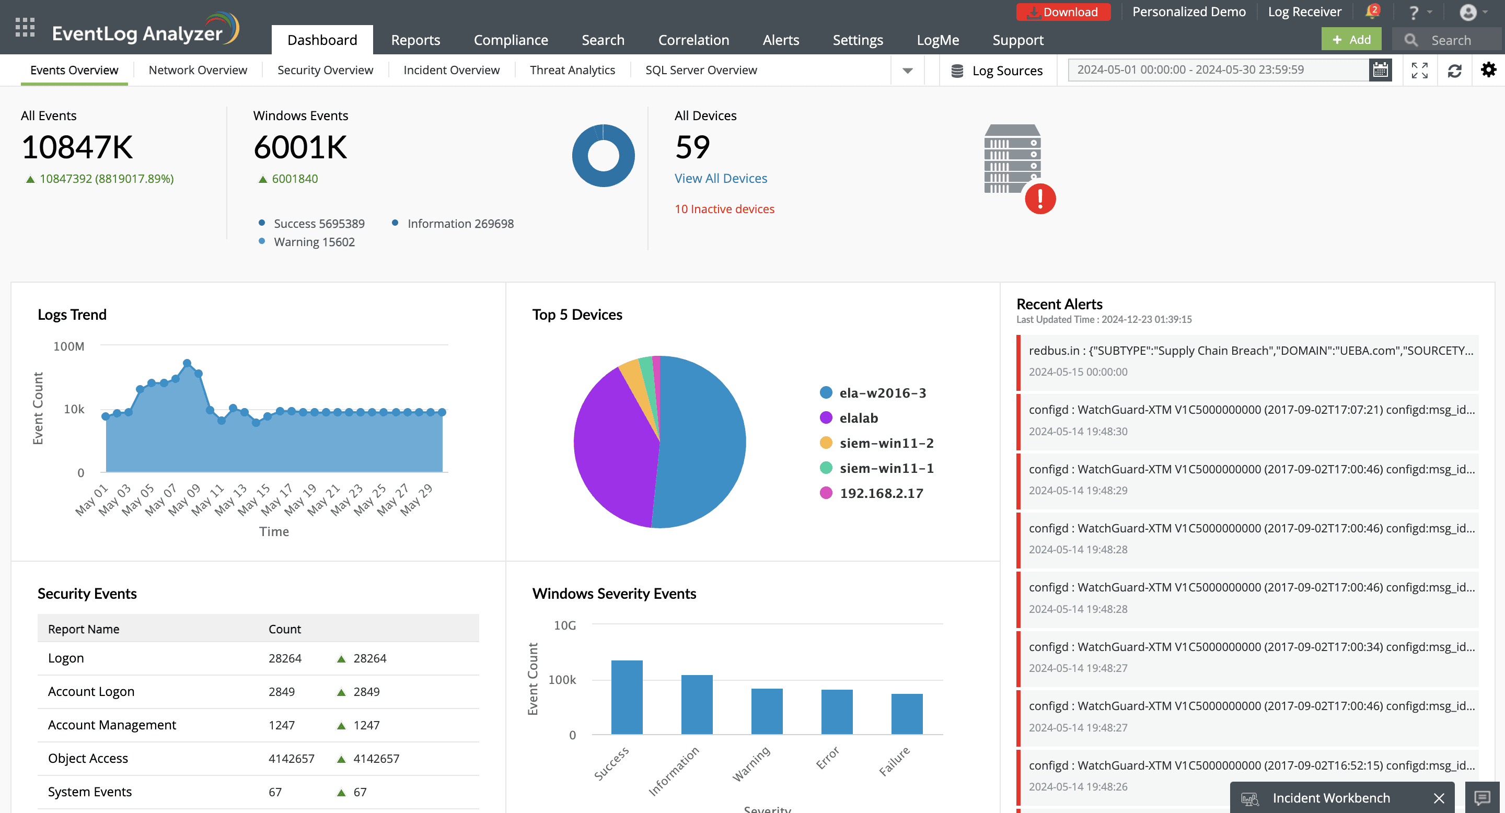The width and height of the screenshot is (1505, 813).
Task: Select the Threat Analytics tab
Action: tap(572, 70)
